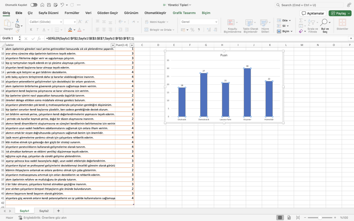Click the Açıklamalar comments button
The image size is (354, 221).
(x=313, y=13)
